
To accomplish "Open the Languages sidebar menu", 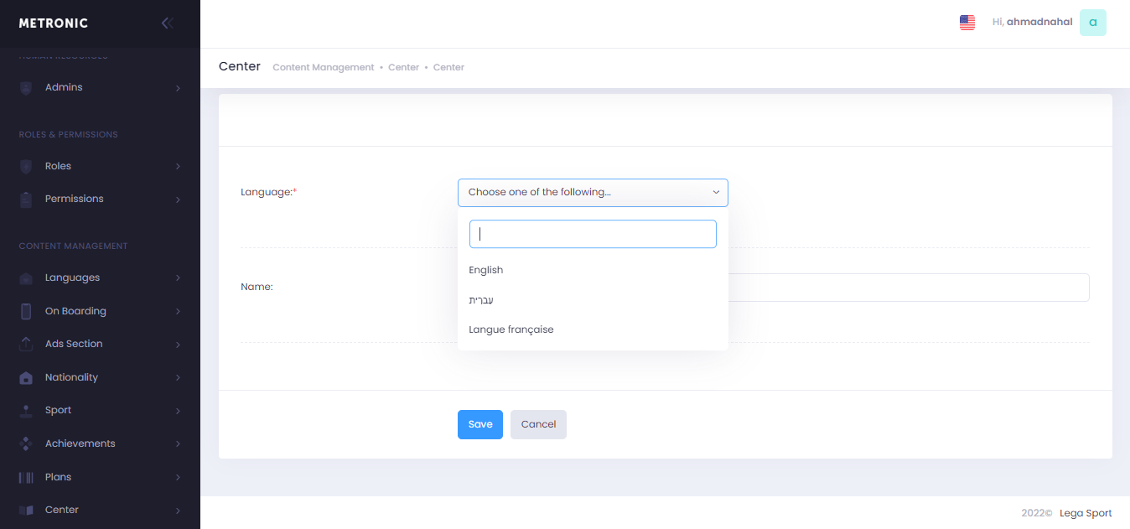I will [72, 277].
